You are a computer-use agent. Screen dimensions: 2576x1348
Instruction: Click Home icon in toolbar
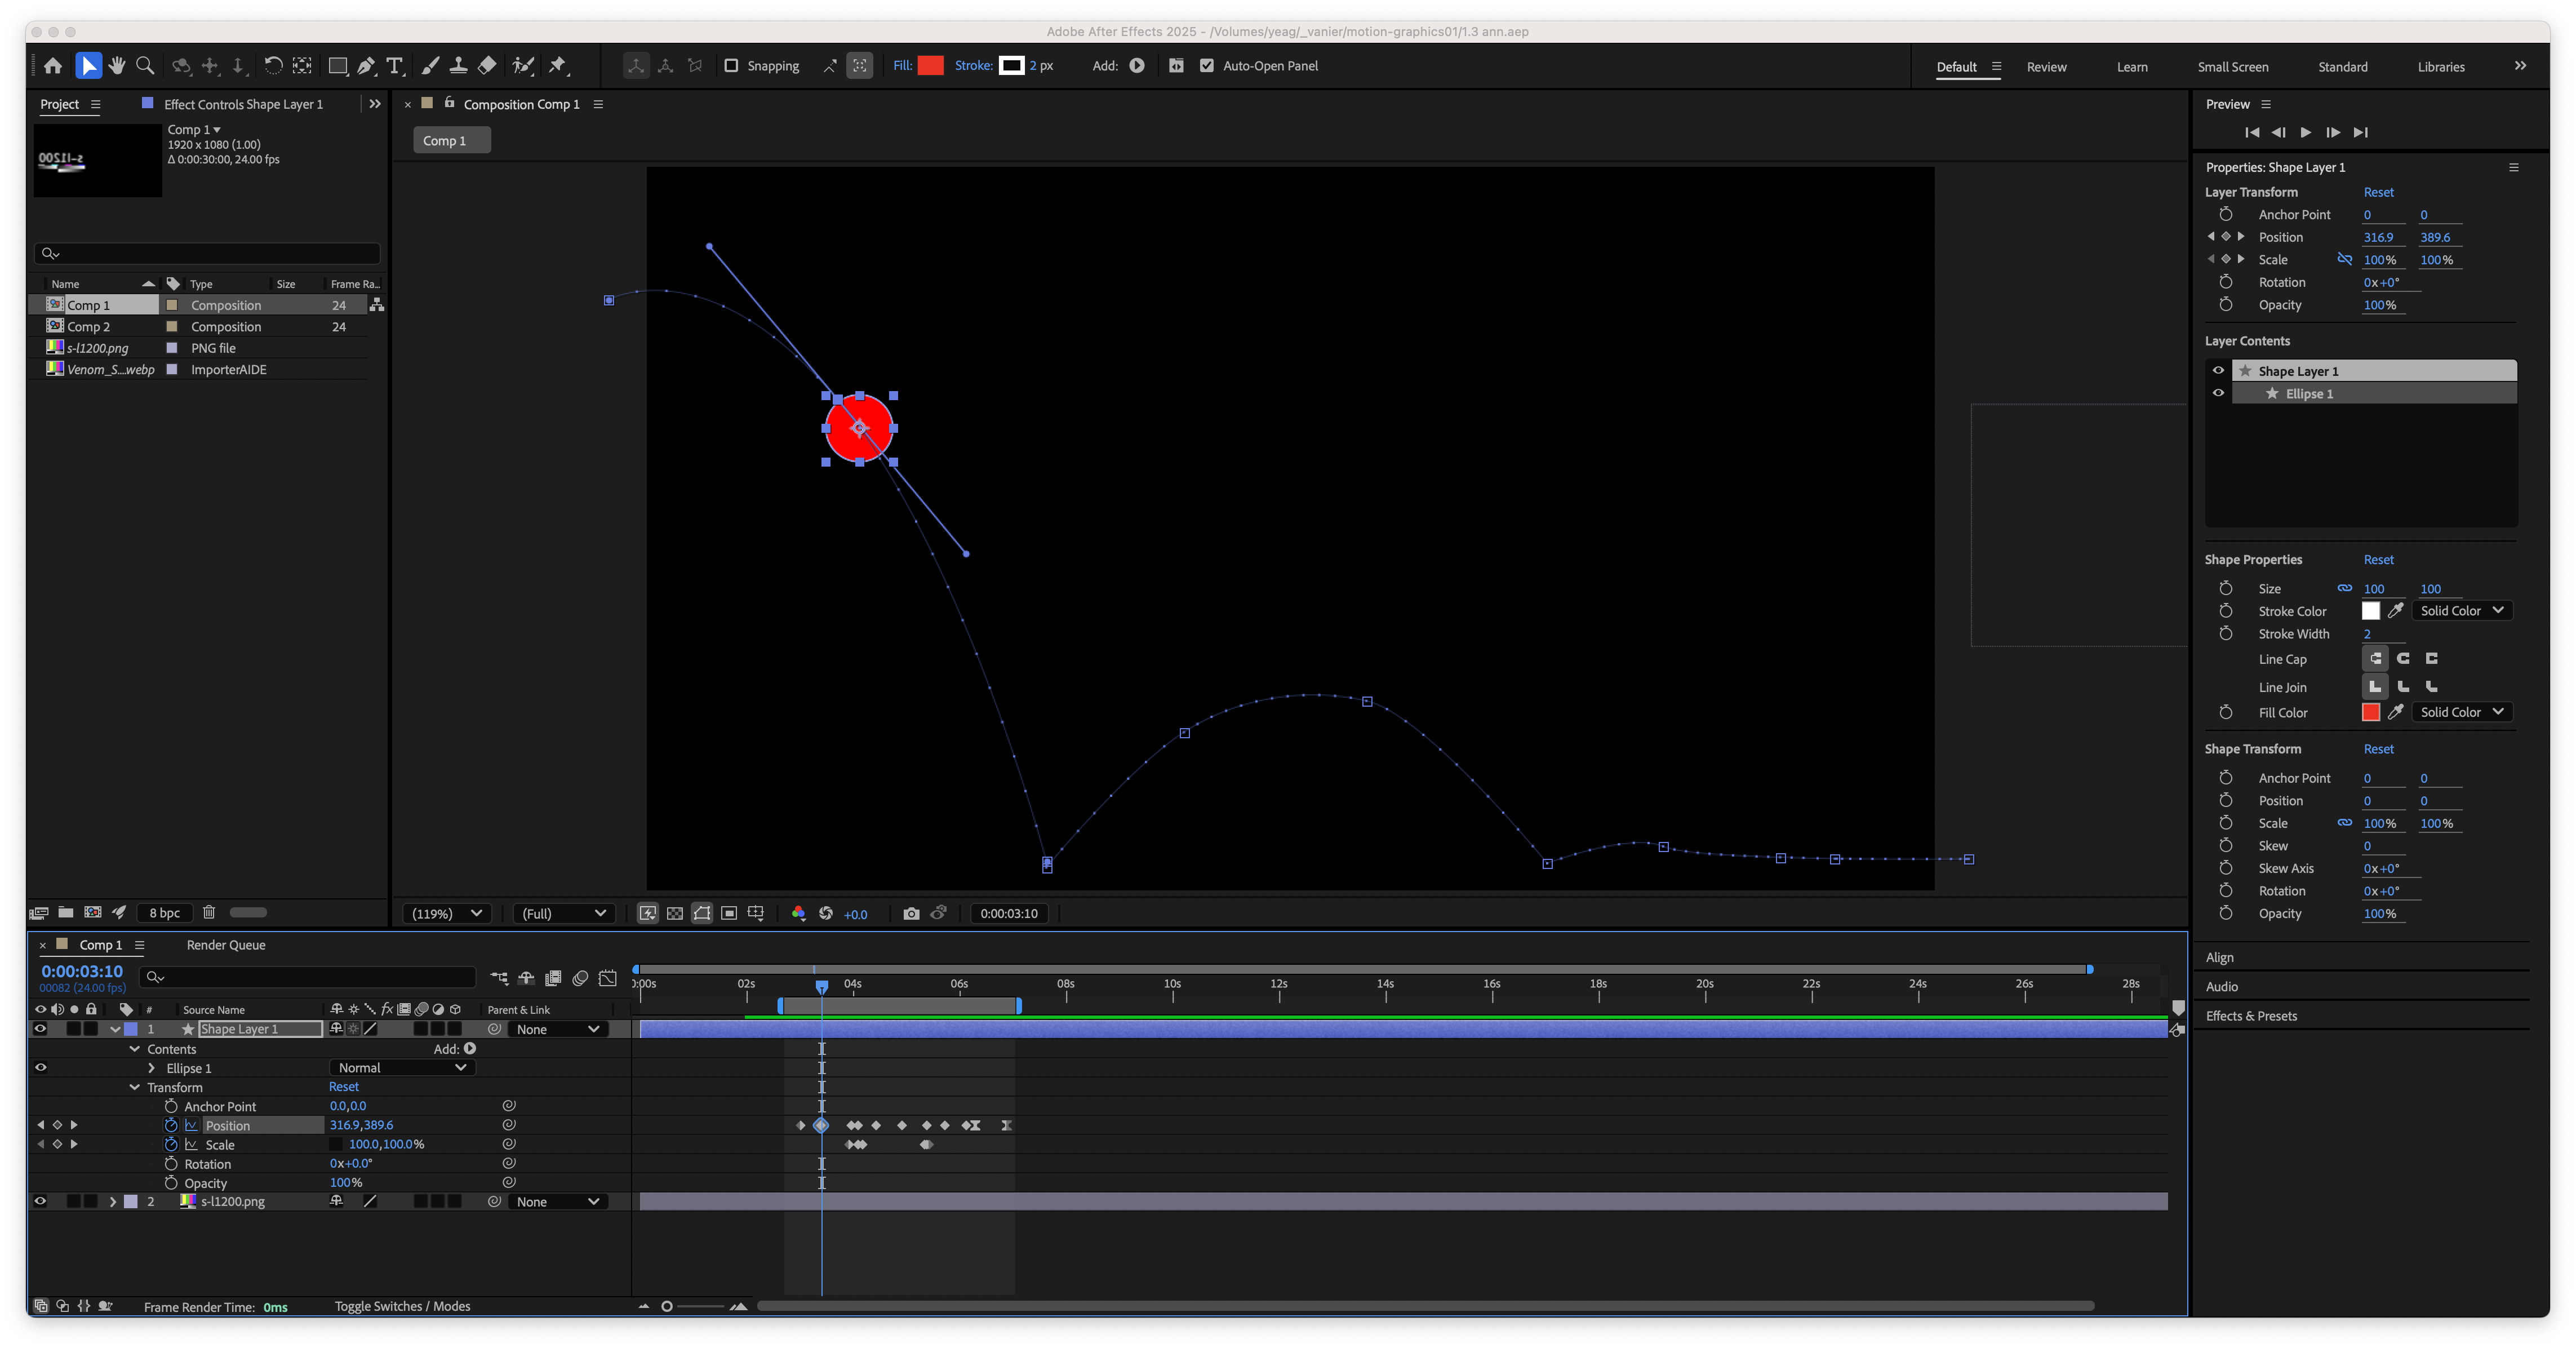tap(53, 66)
